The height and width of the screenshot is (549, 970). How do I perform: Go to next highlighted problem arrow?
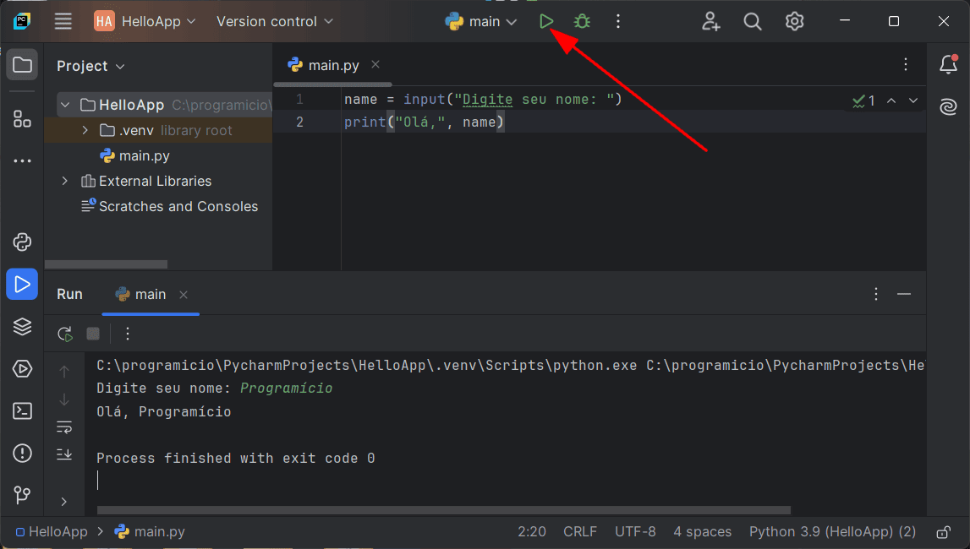click(x=913, y=101)
